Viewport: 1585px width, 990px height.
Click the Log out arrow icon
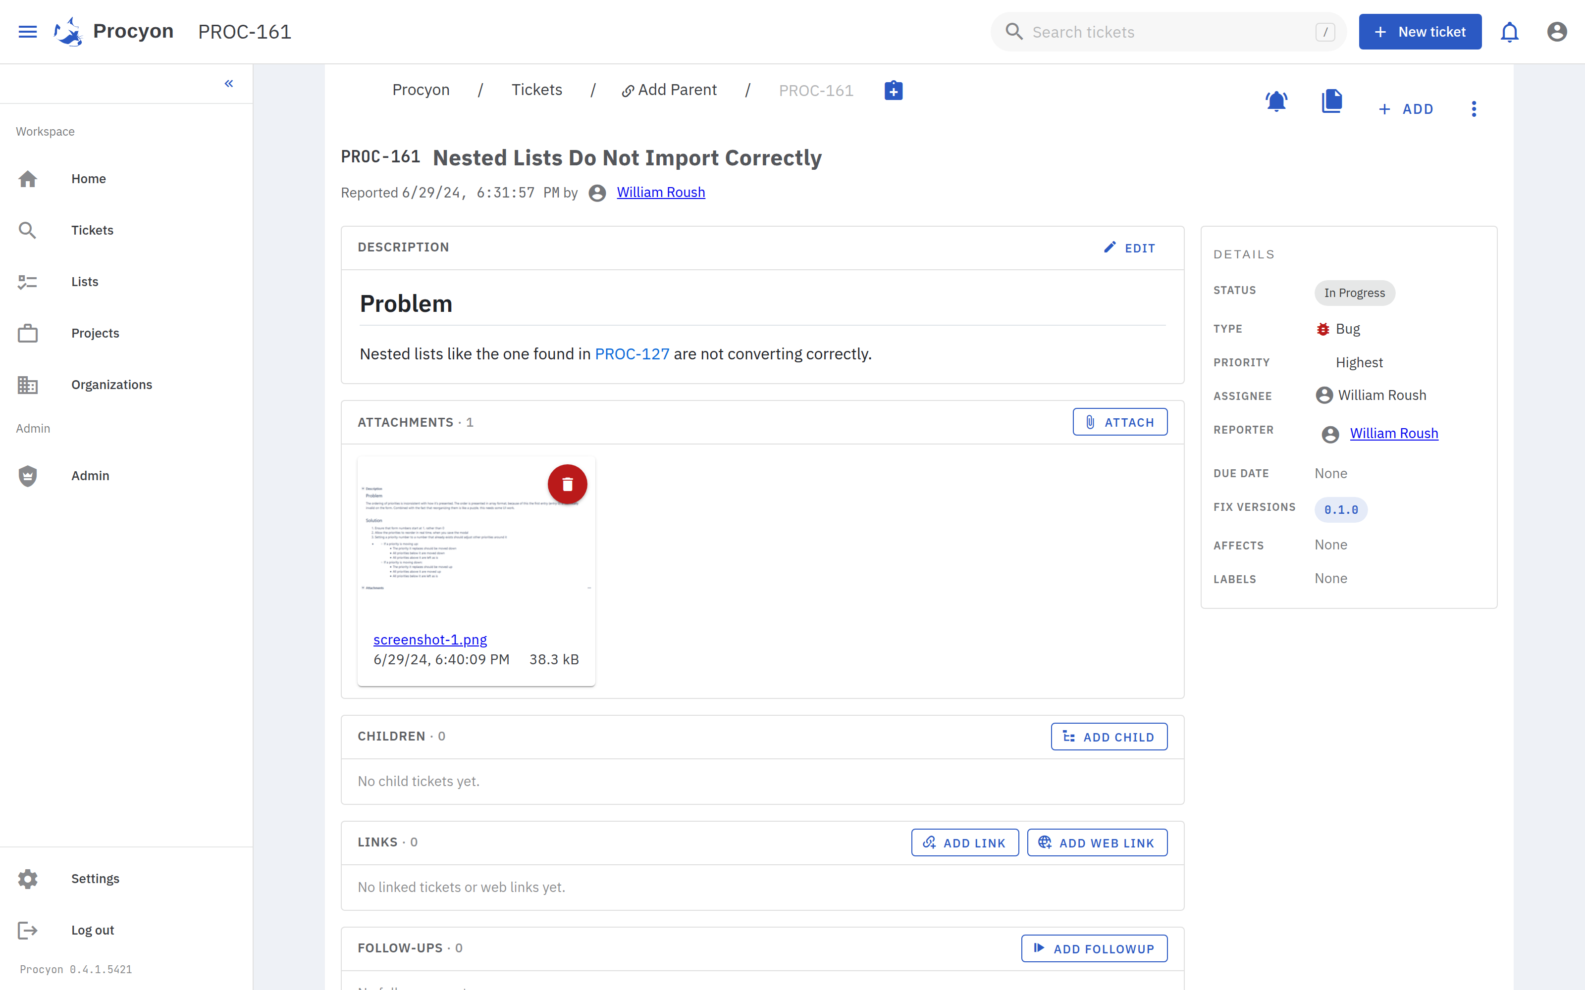[28, 931]
